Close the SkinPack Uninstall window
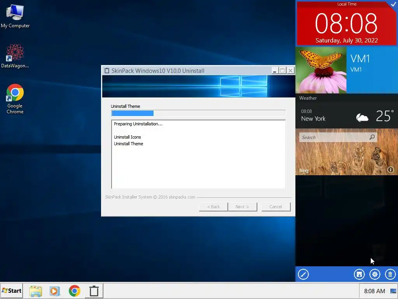Image resolution: width=398 pixels, height=299 pixels. [x=291, y=70]
